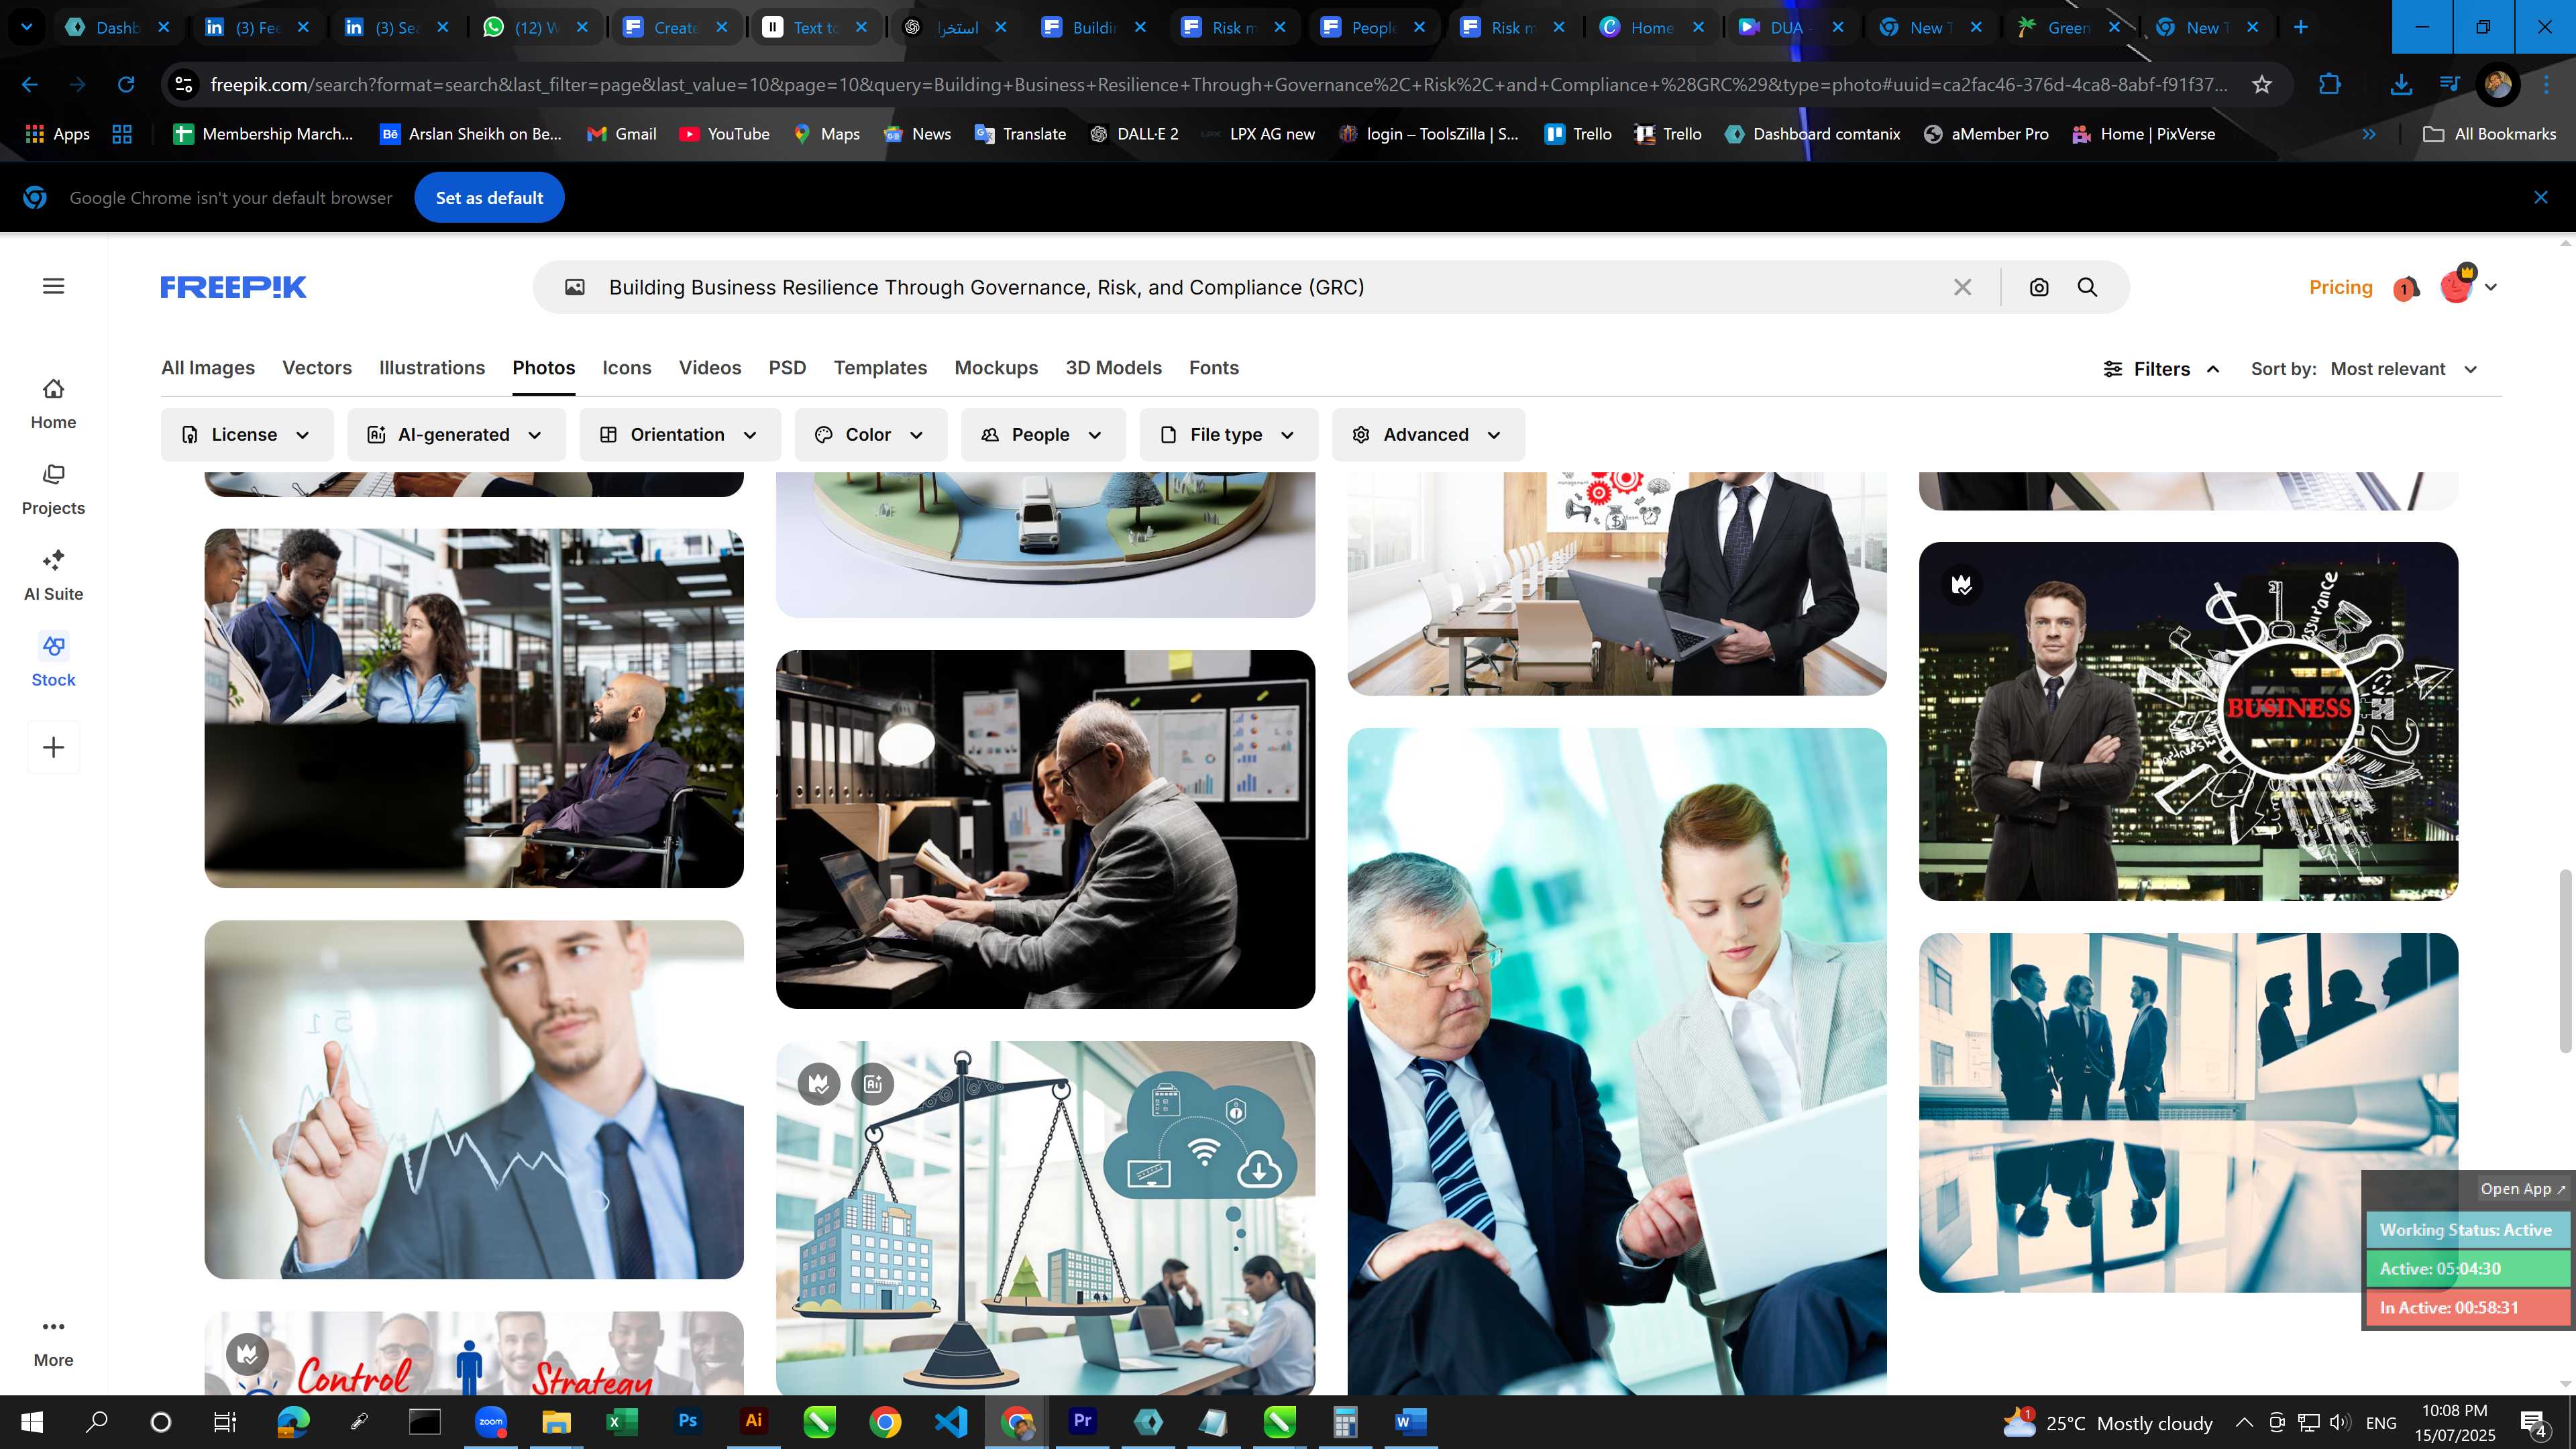Click AI-generated badge on scales image
Screen dimensions: 2576x1449
[x=873, y=1083]
